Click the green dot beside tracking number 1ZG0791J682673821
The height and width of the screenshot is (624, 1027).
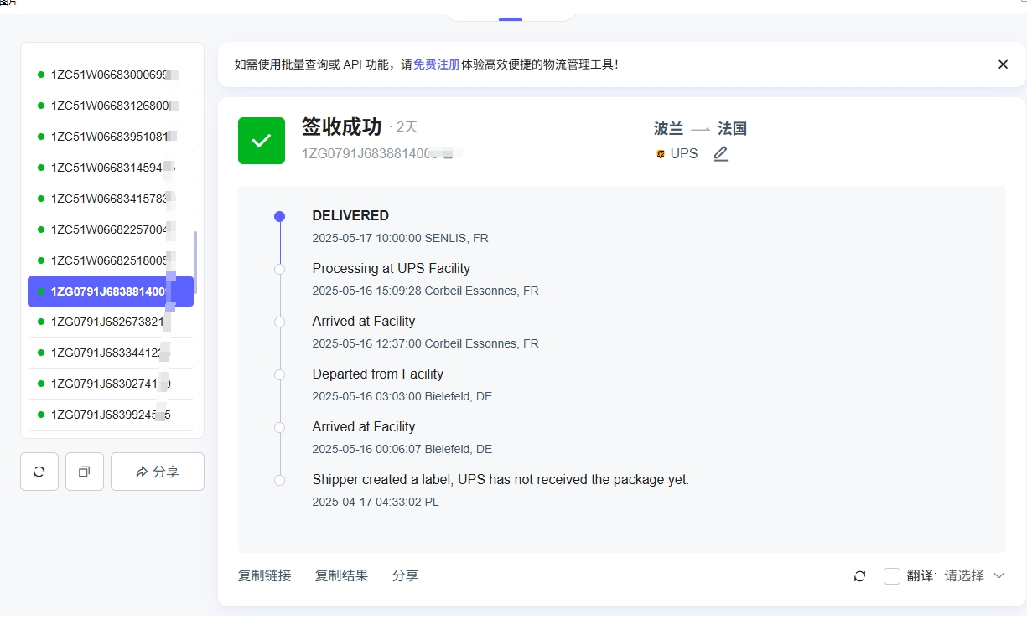[x=39, y=322]
